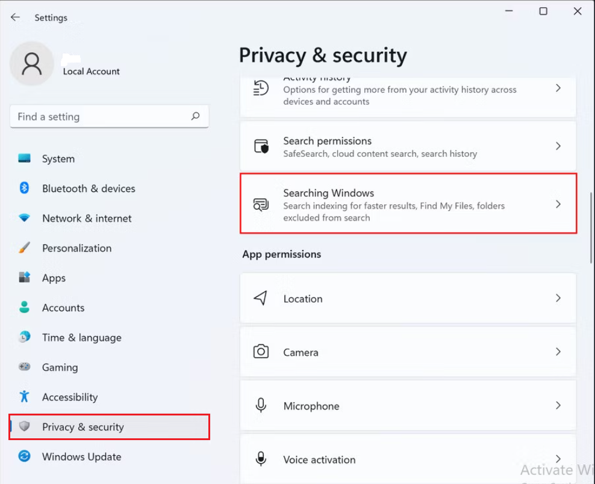Viewport: 595px width, 484px height.
Task: Open Time & language settings
Action: [109, 337]
